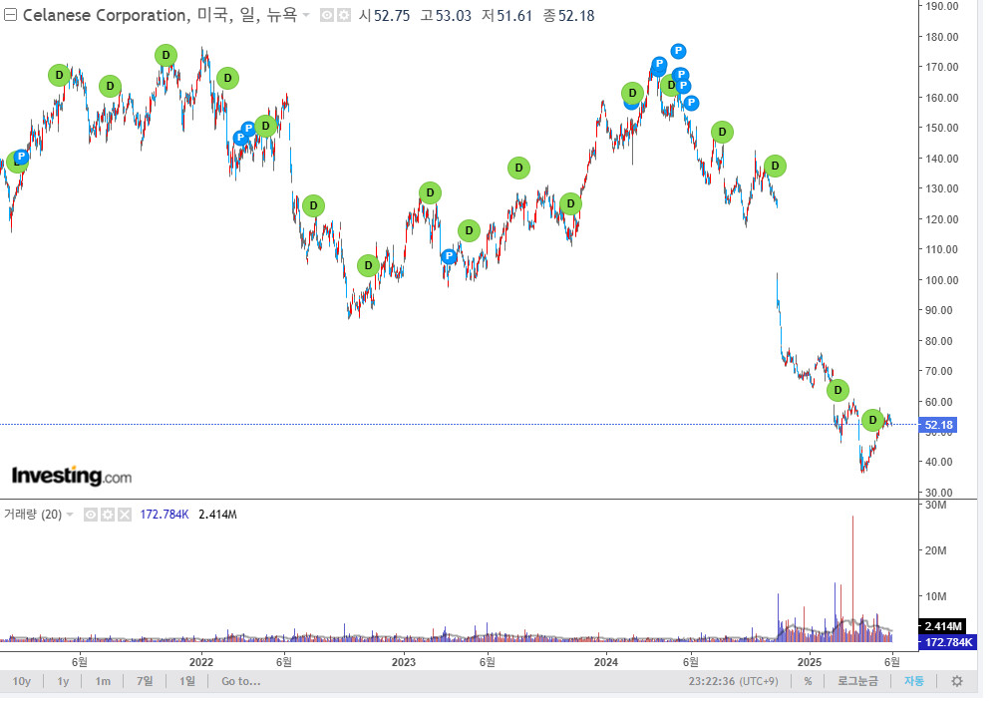Click the D dividend marker near 63 in early 2025
Image resolution: width=1004 pixels, height=708 pixels.
[837, 390]
